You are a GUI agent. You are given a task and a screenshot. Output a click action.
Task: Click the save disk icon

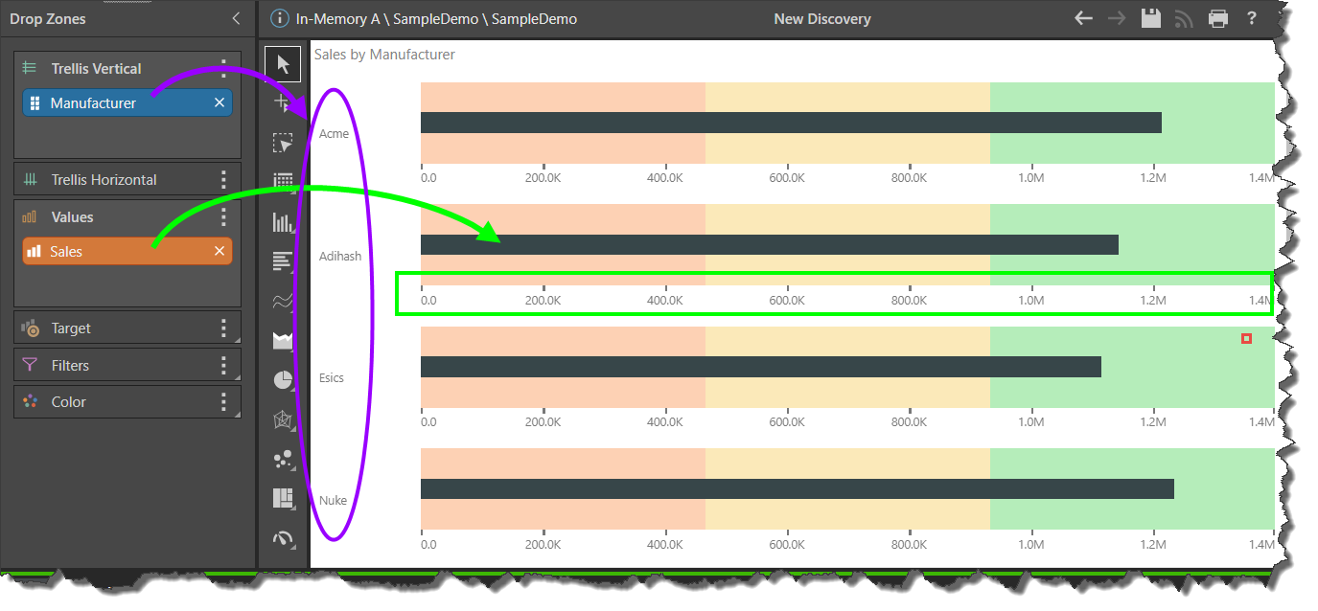click(x=1151, y=18)
